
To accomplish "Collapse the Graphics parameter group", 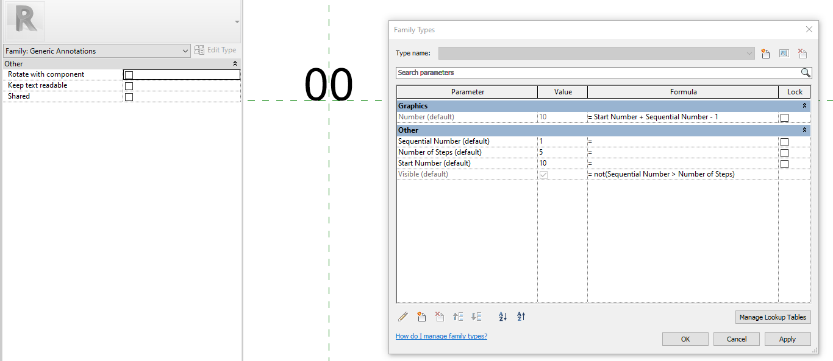I will pyautogui.click(x=804, y=106).
